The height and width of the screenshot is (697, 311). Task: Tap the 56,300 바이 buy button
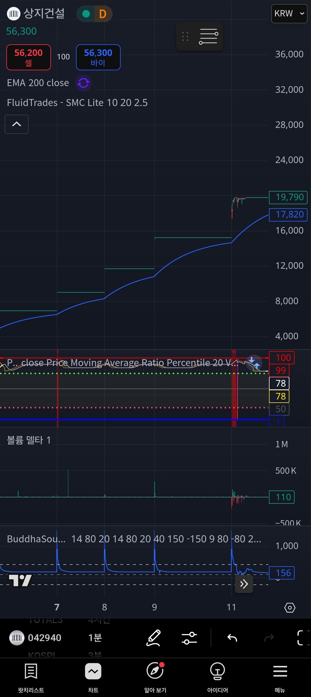(x=98, y=57)
